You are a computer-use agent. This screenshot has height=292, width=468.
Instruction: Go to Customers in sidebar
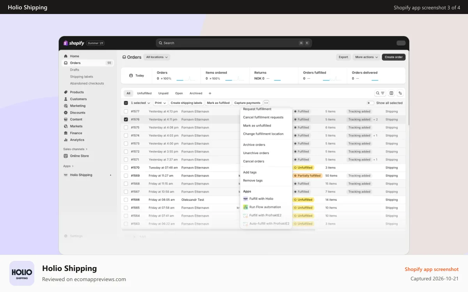pyautogui.click(x=78, y=99)
